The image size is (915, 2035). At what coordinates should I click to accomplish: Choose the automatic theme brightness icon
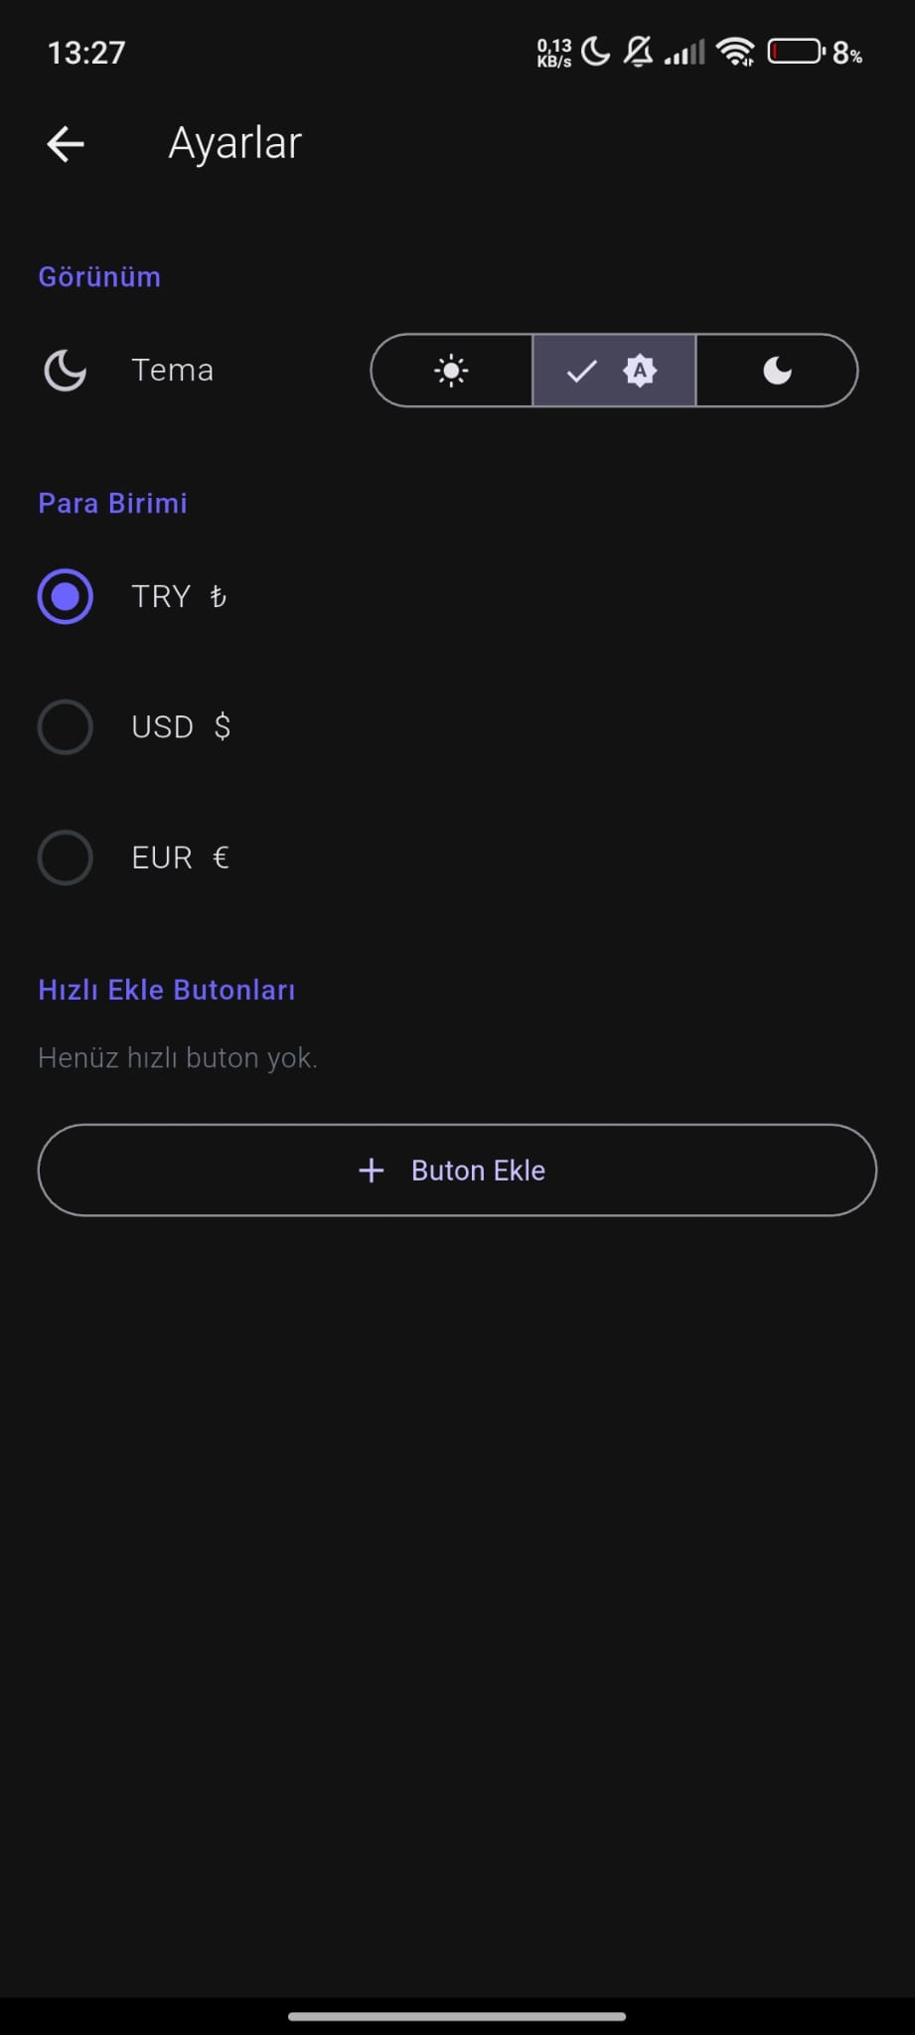click(x=640, y=371)
